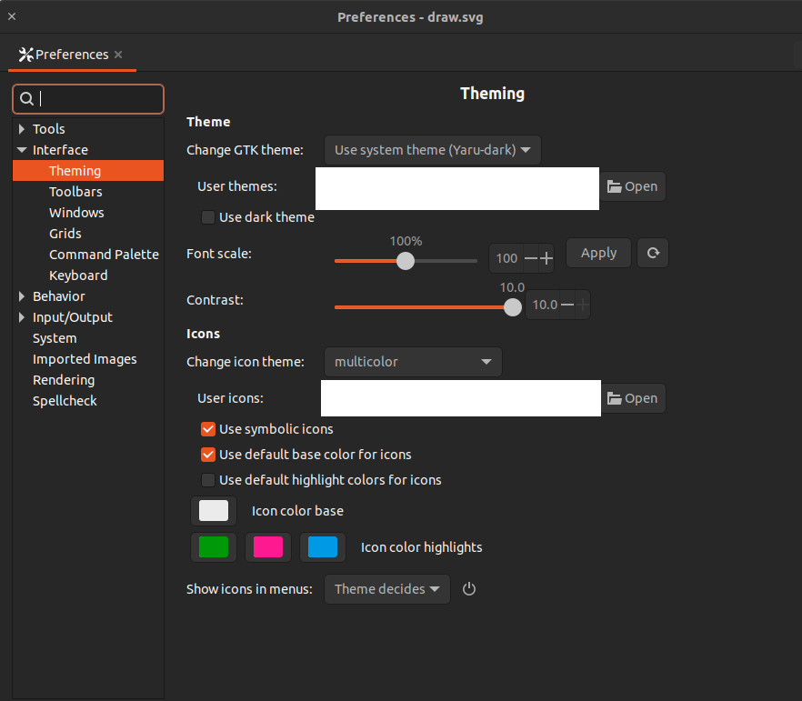Close the Preferences tab with its x

pos(118,55)
